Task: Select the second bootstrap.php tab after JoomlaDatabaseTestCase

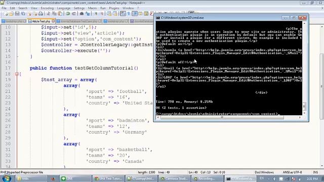Action: (115, 21)
